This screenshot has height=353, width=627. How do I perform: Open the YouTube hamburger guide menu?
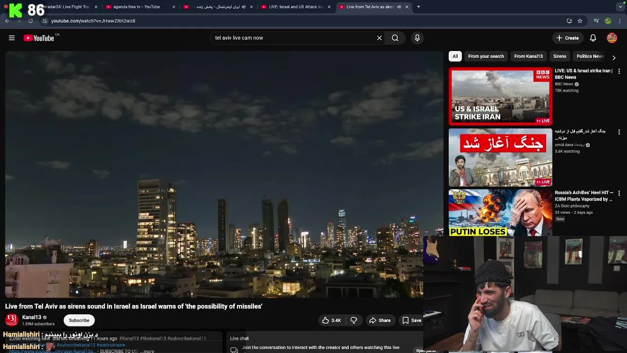[x=12, y=38]
